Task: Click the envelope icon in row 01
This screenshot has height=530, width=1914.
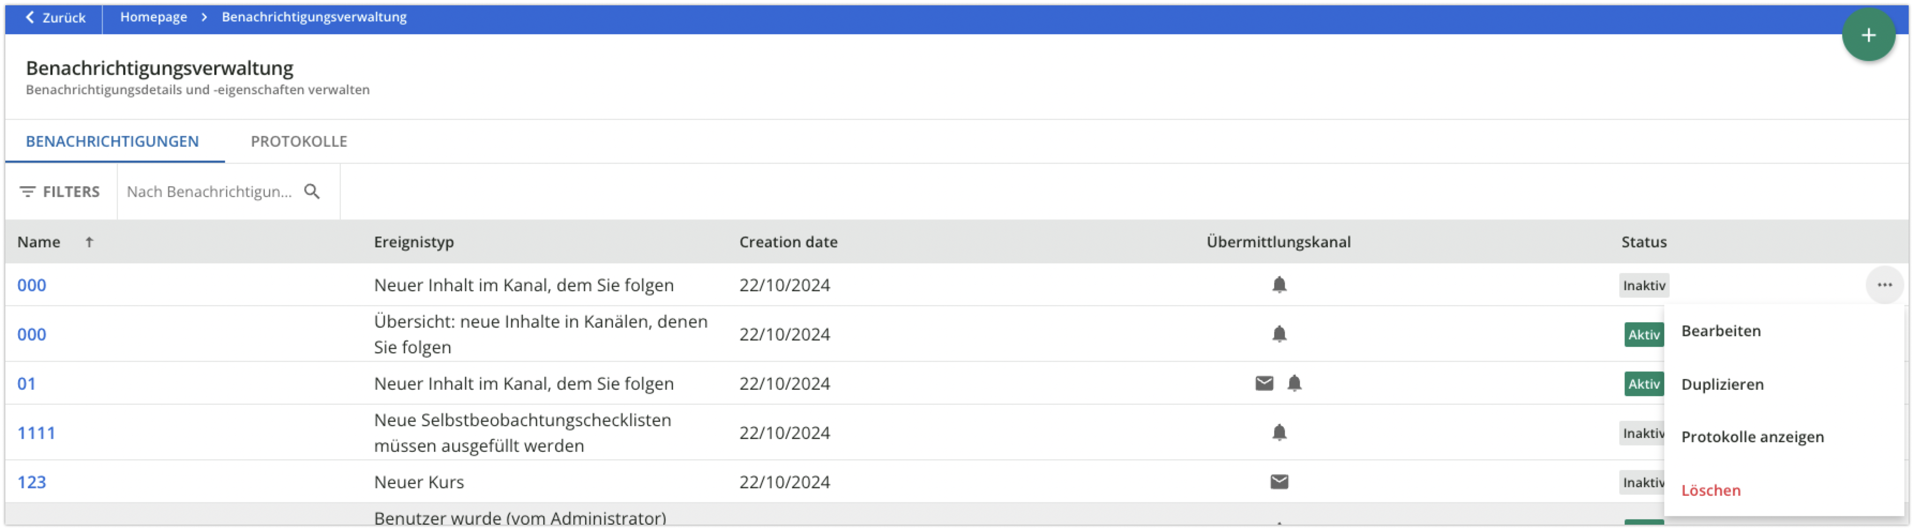Action: (1264, 384)
